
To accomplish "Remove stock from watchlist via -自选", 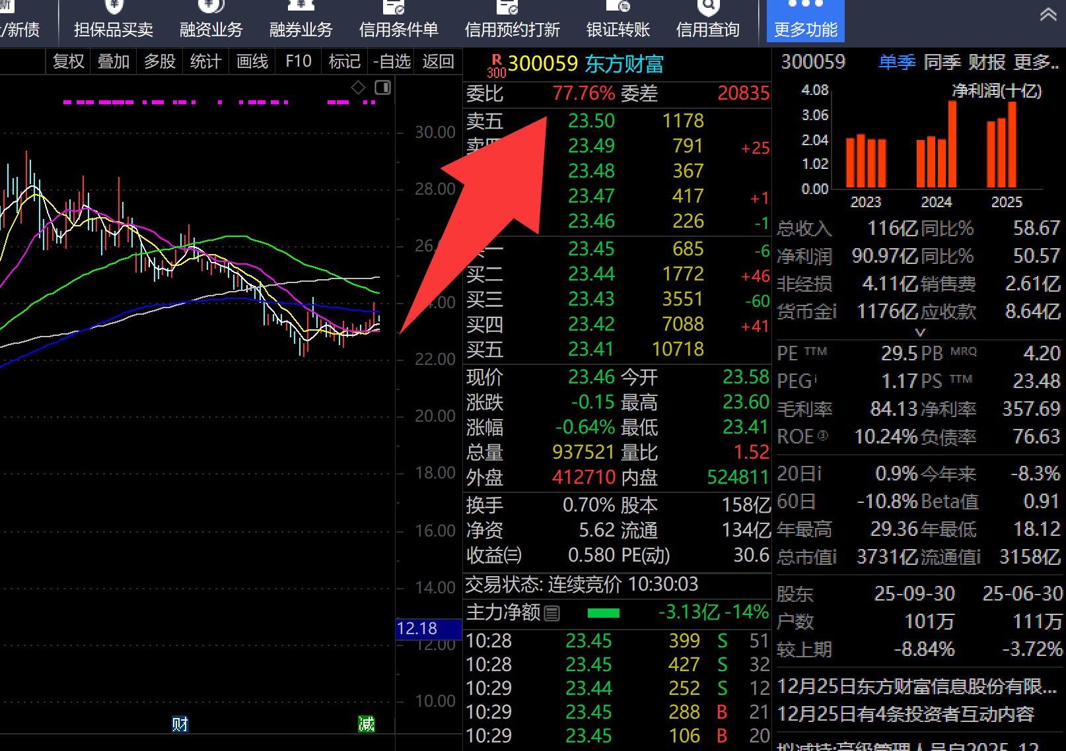I will 392,61.
